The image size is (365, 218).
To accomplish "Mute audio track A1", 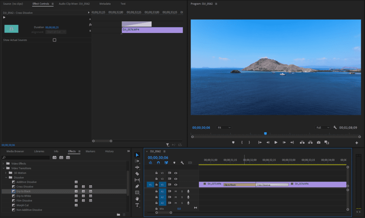I will (175, 191).
